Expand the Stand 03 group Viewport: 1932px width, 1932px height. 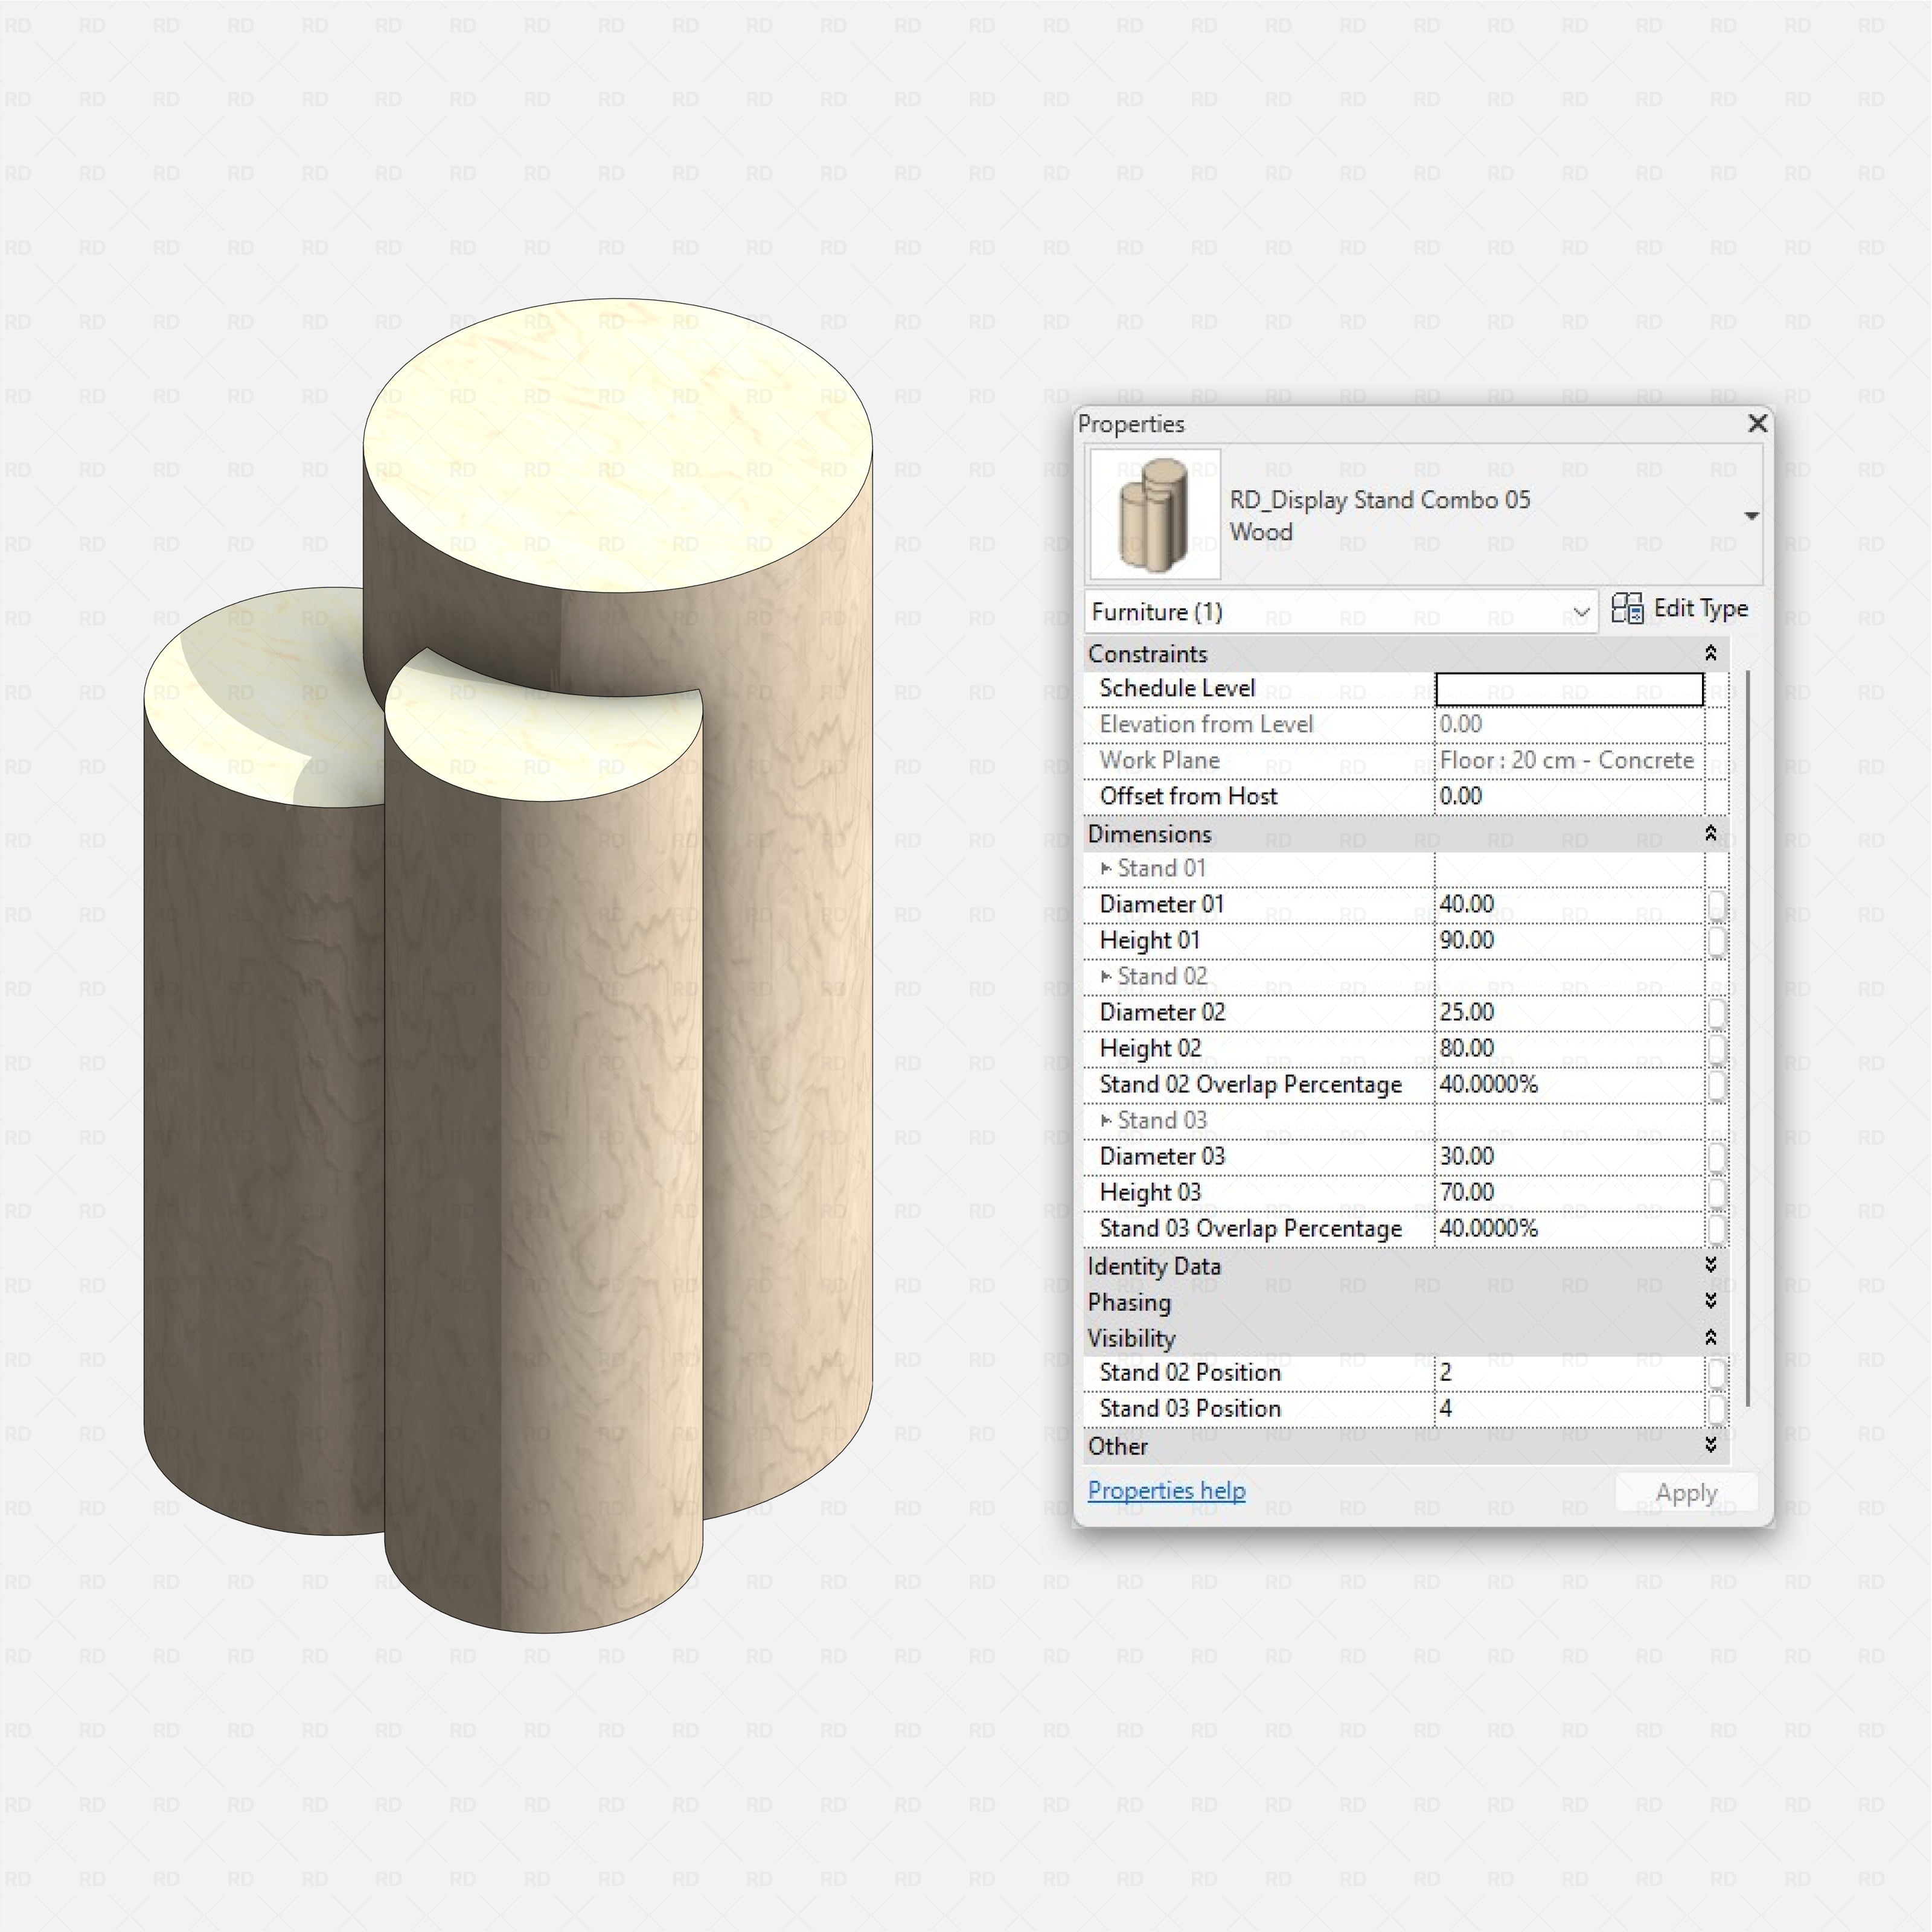[1106, 1120]
